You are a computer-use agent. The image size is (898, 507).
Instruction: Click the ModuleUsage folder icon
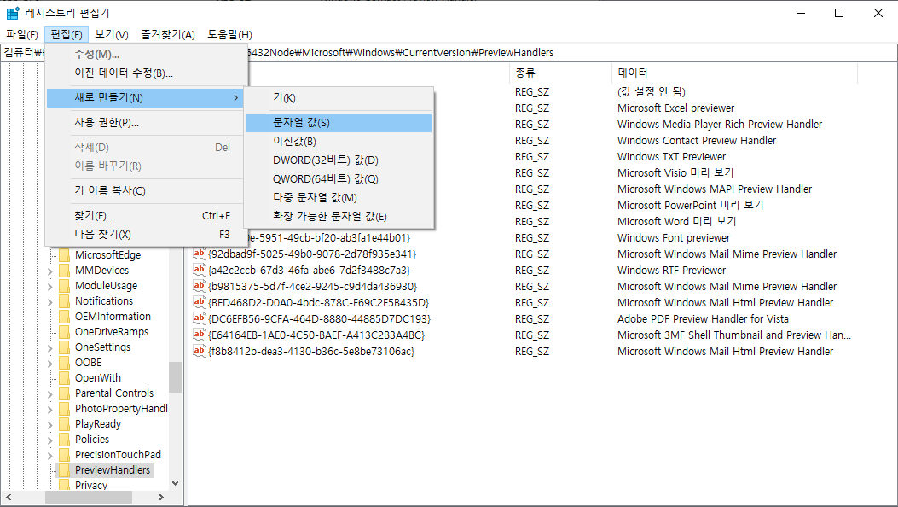click(64, 286)
